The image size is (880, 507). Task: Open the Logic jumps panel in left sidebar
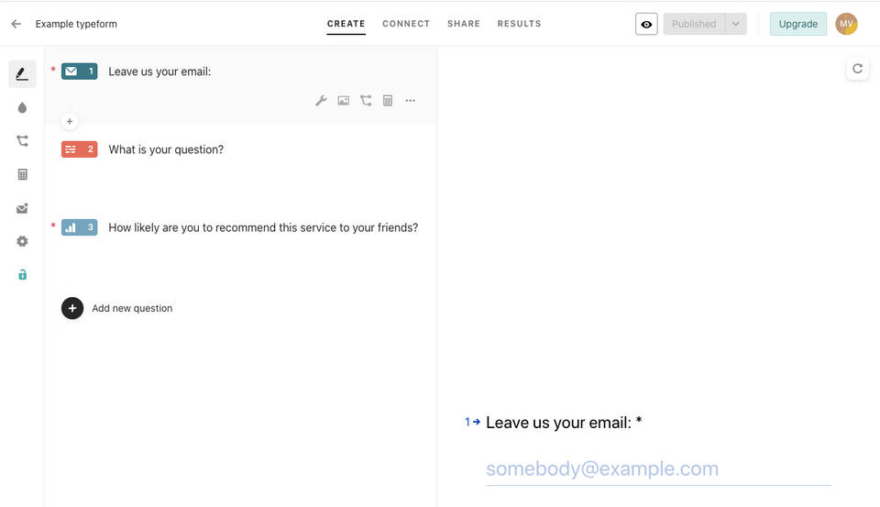click(22, 141)
